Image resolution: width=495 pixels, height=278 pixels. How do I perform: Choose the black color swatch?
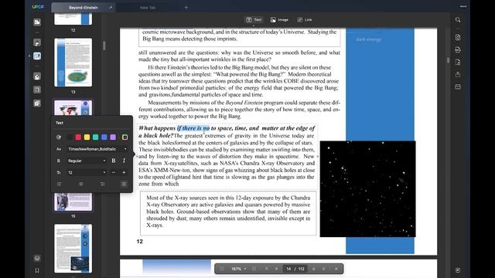(70, 137)
